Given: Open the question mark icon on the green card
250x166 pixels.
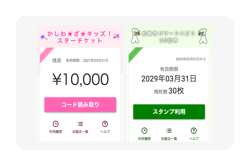Looking at the screenshot, I should coord(194,131).
